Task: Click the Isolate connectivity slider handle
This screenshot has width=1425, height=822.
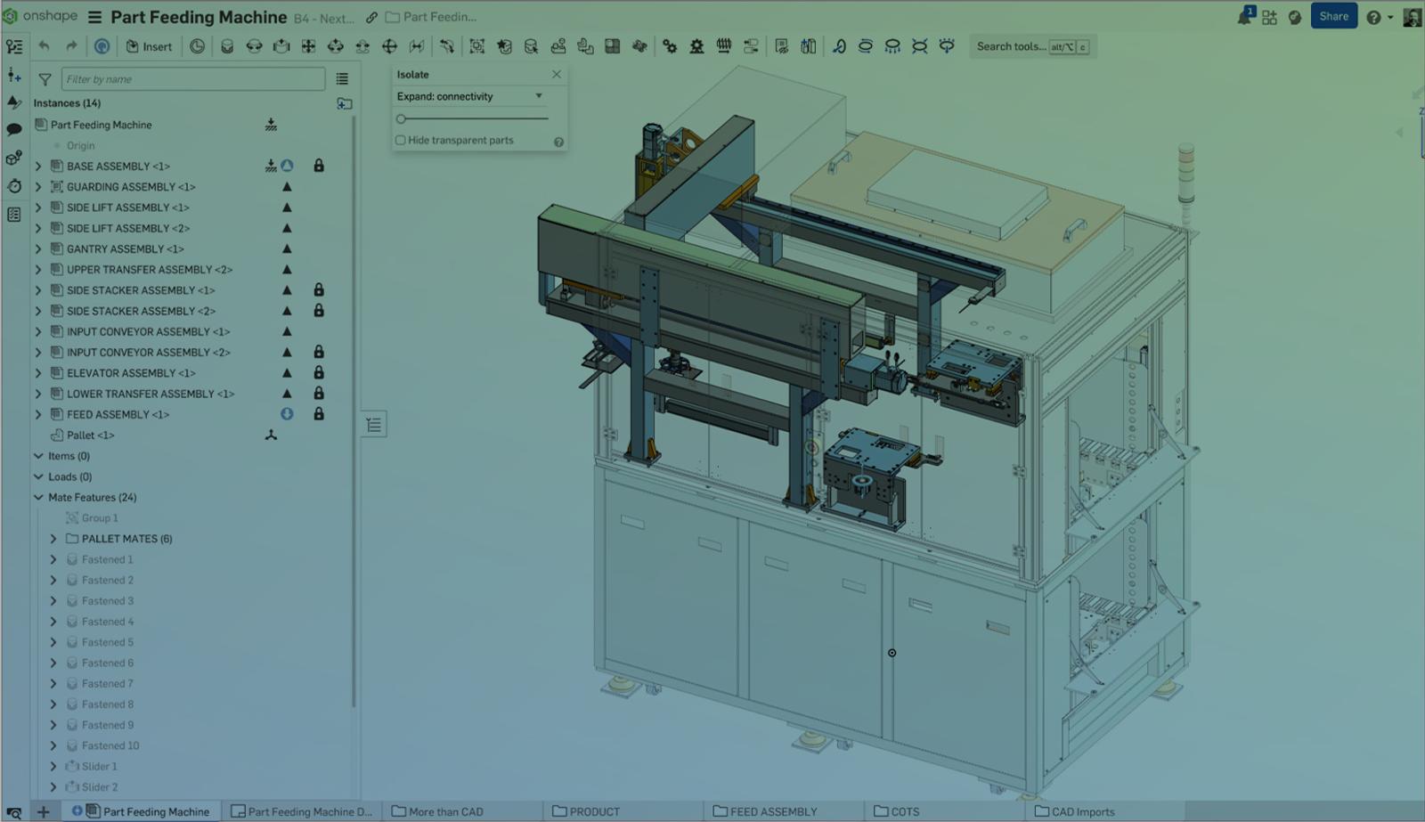Action: coord(402,118)
